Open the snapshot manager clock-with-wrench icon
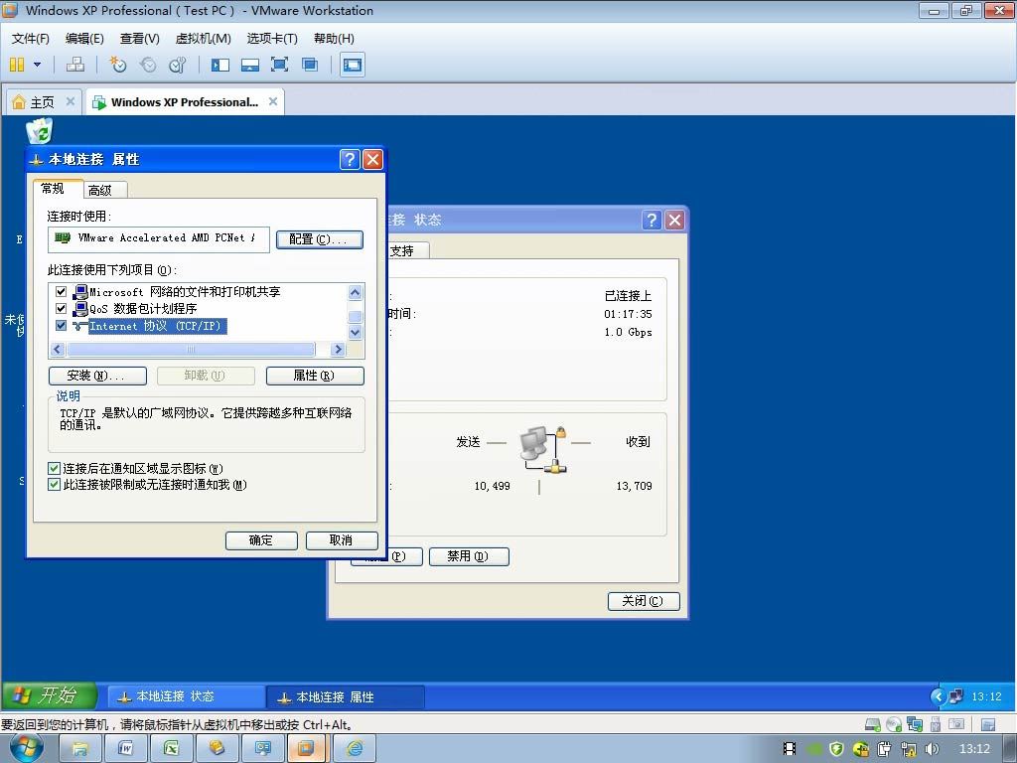 [x=177, y=65]
